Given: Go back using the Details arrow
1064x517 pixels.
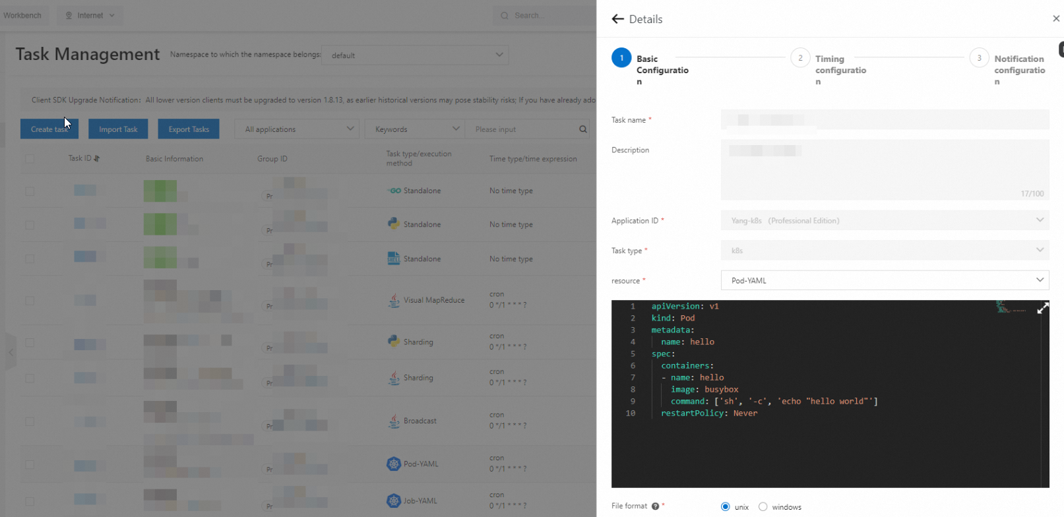Looking at the screenshot, I should 617,19.
